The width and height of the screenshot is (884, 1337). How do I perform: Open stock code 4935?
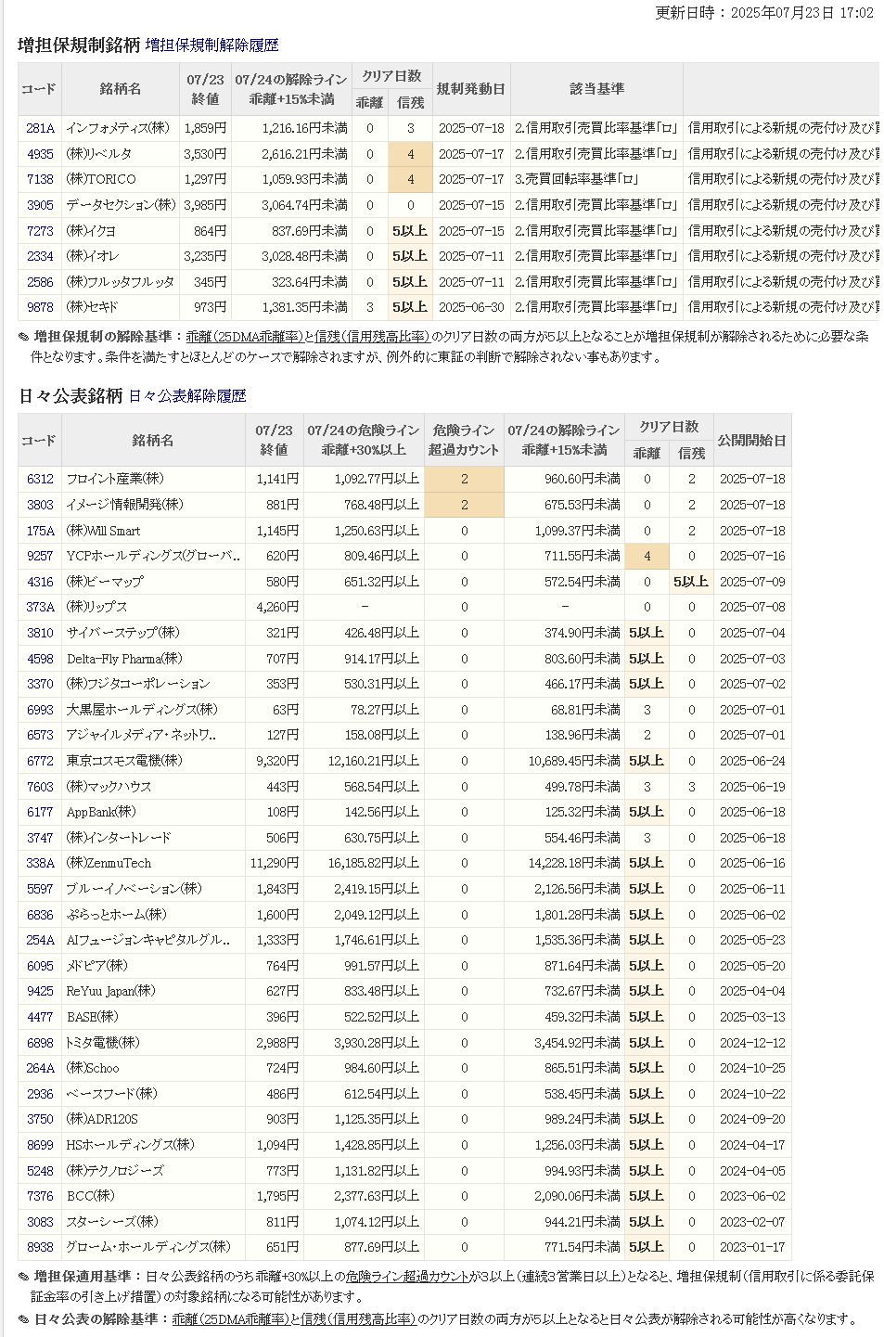tap(40, 154)
